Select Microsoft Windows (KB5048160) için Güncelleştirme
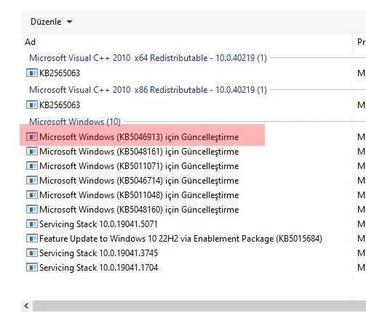The height and width of the screenshot is (312, 366). (139, 210)
